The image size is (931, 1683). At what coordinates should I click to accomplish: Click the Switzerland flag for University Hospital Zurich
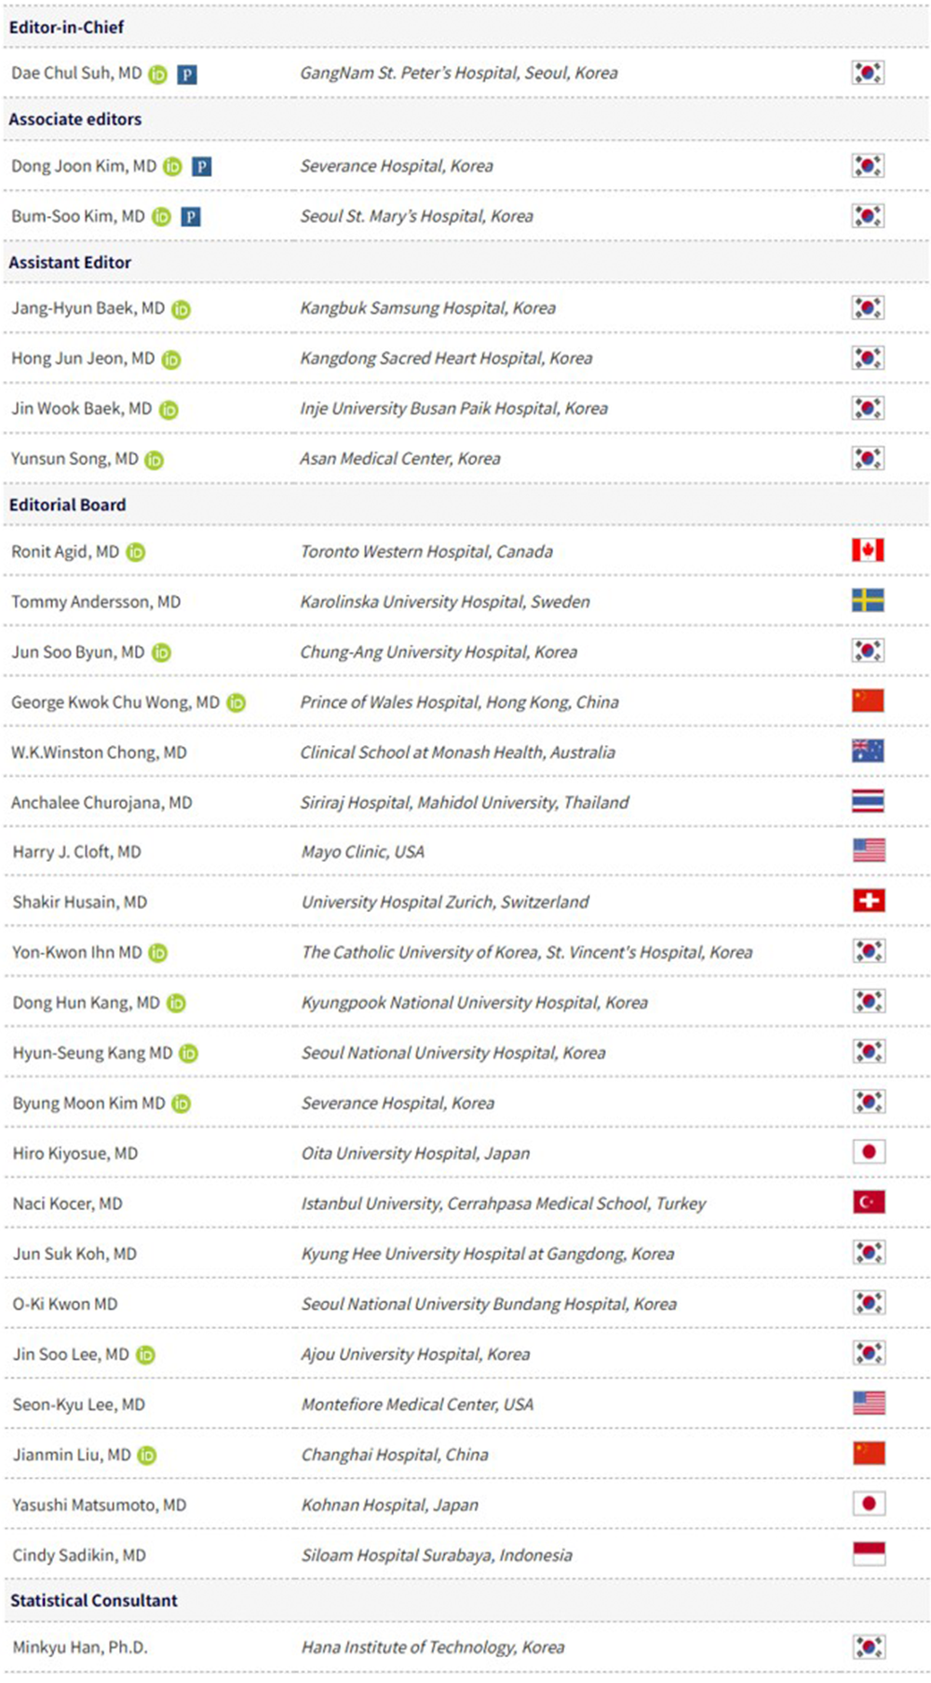tap(869, 901)
